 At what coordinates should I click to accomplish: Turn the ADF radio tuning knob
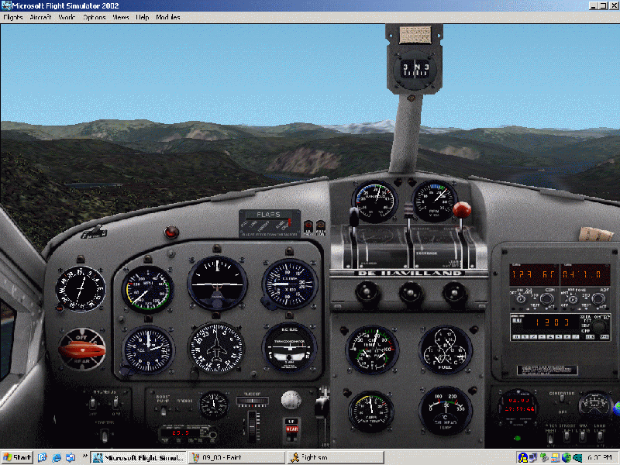(598, 299)
